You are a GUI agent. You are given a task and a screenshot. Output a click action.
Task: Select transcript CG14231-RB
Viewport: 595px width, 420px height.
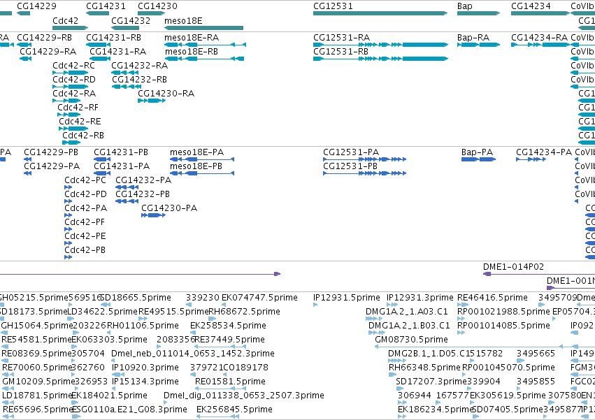point(113,38)
